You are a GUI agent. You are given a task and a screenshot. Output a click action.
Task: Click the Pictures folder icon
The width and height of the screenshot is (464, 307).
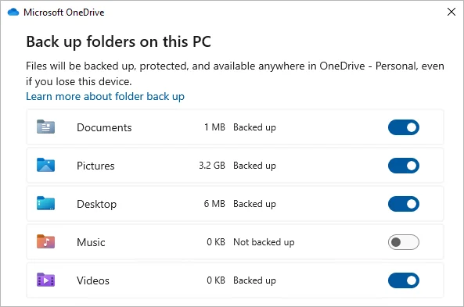coord(45,165)
